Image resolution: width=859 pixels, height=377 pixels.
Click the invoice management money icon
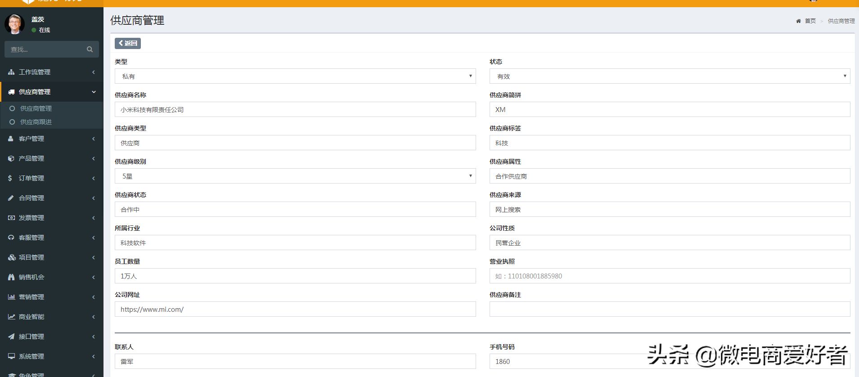11,218
